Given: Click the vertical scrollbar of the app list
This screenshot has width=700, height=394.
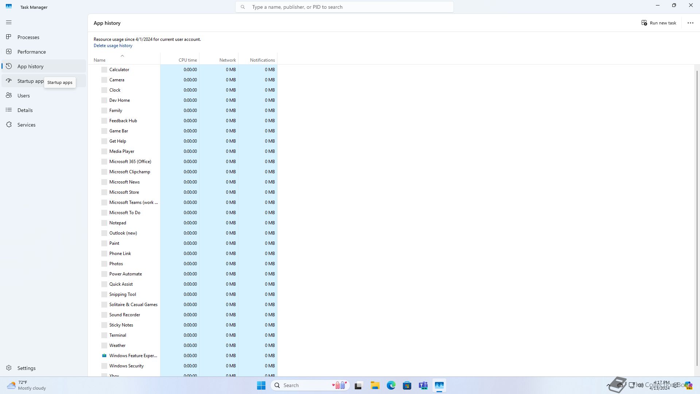Looking at the screenshot, I should (697, 218).
